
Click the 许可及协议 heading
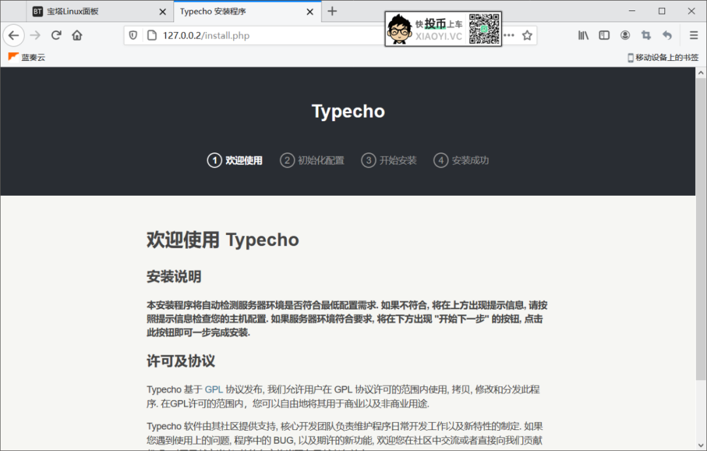pyautogui.click(x=181, y=361)
